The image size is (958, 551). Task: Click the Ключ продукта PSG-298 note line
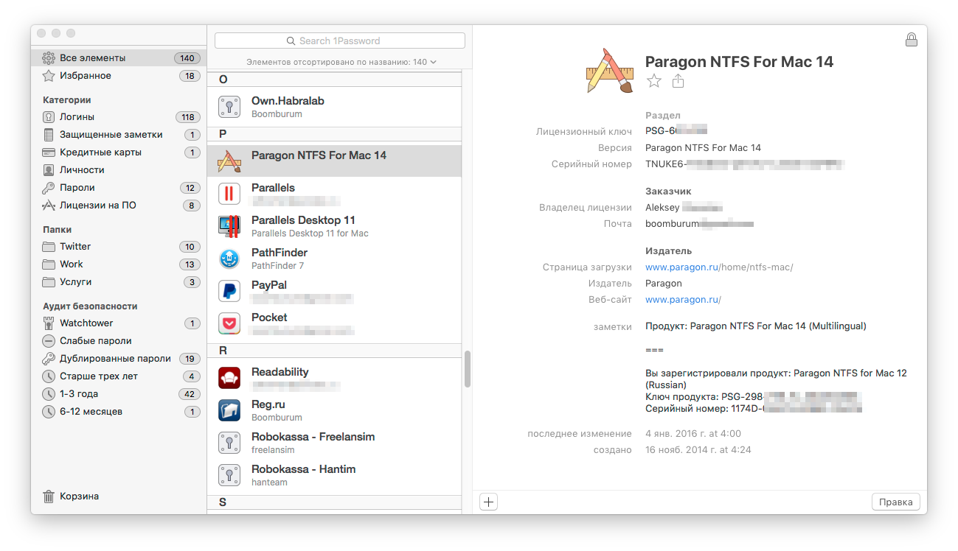point(752,396)
